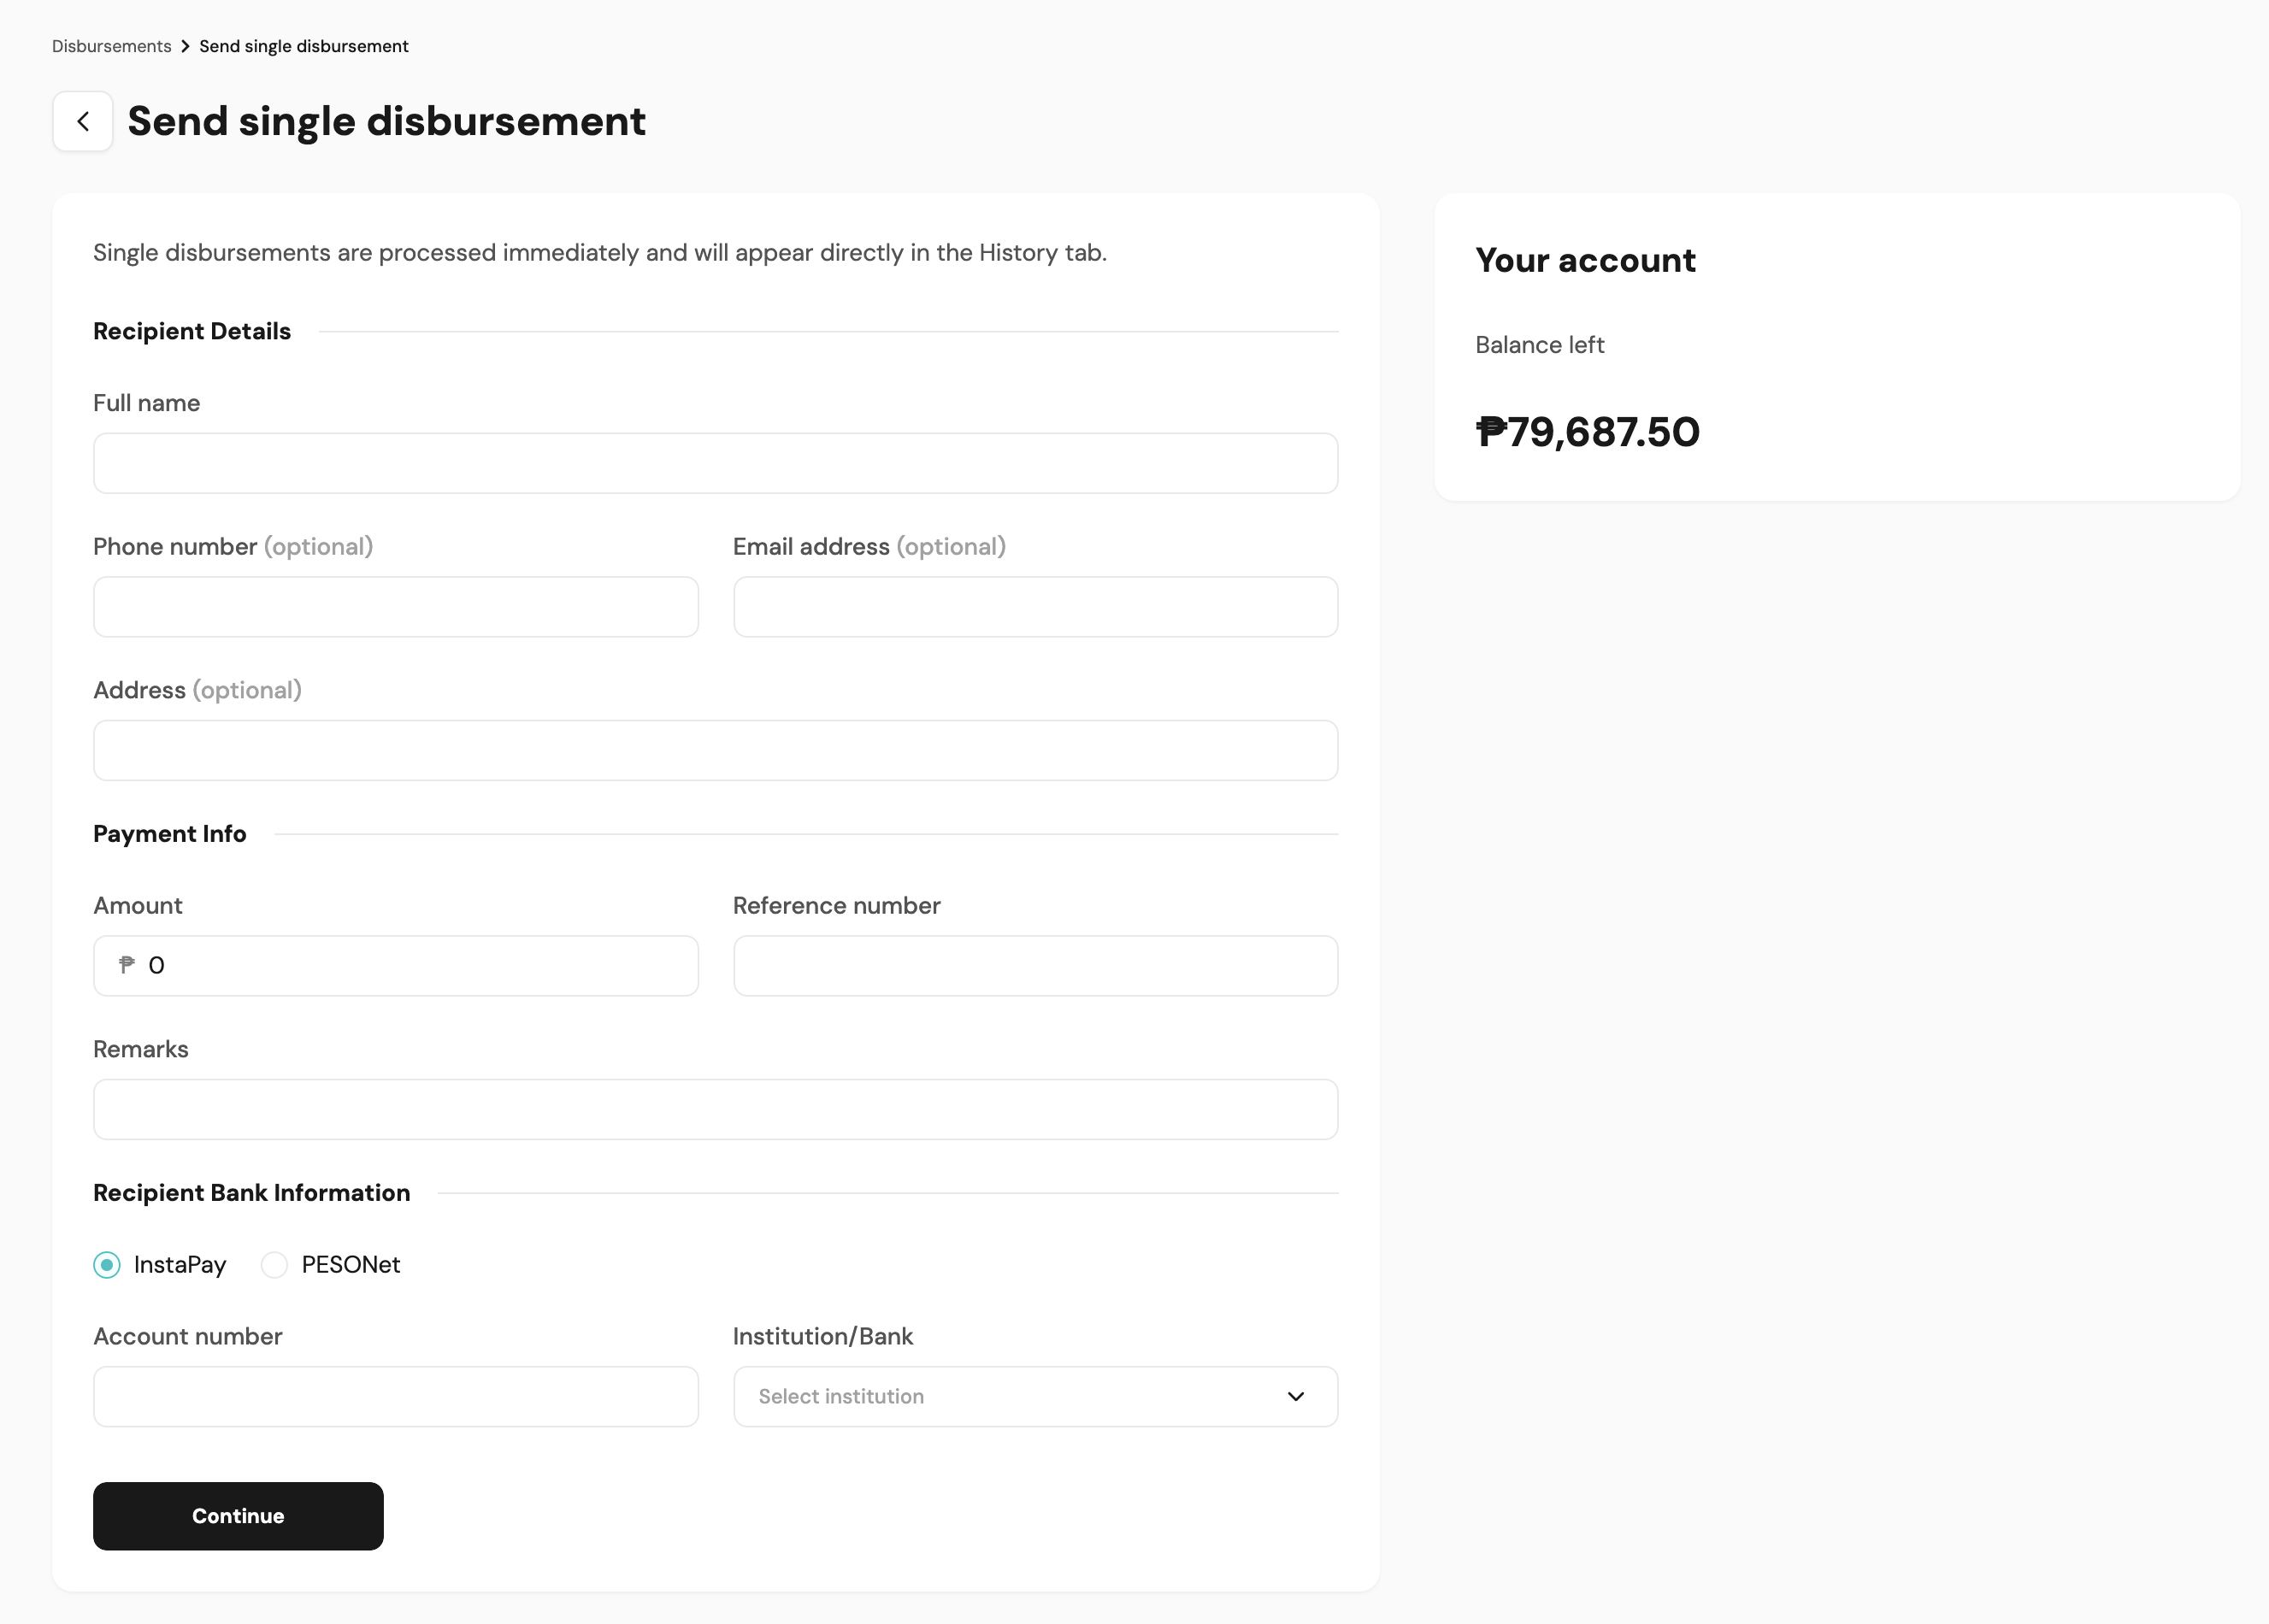Click the breadcrumb chevron separator
Viewport: 2269px width, 1624px height.
[x=185, y=47]
